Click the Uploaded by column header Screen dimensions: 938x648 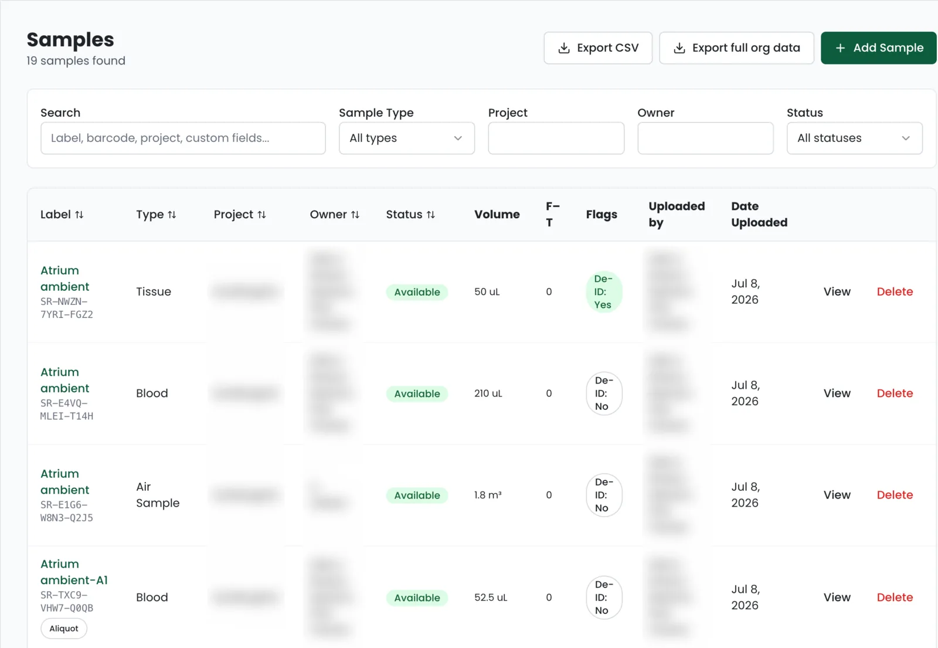point(677,215)
